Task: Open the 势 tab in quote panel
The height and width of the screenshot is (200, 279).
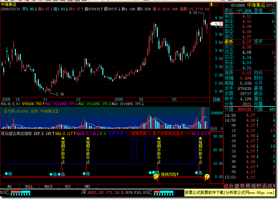Action: point(242,186)
